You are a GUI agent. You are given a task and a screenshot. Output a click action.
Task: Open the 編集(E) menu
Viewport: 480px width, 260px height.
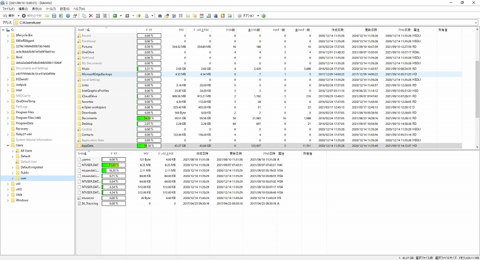pyautogui.click(x=23, y=9)
